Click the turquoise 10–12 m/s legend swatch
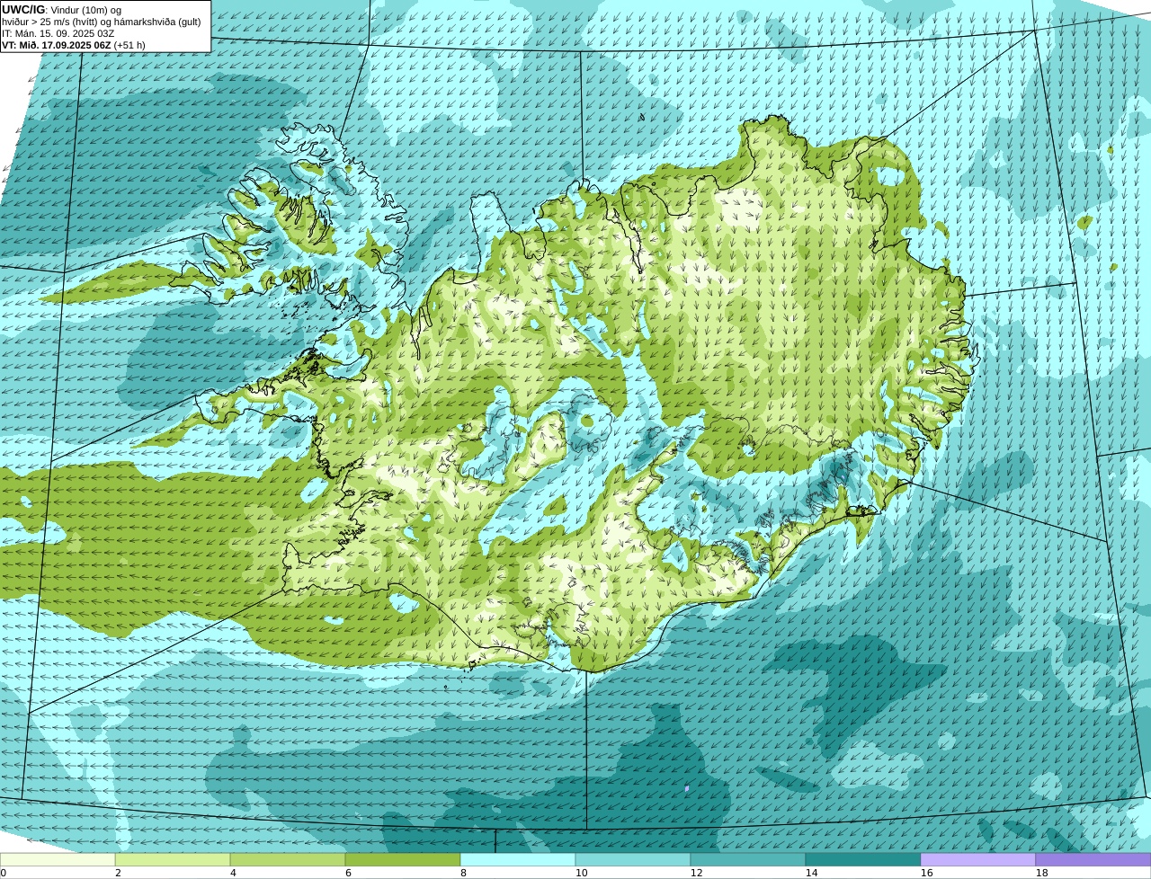Viewport: 1151px width, 879px height. coord(633,859)
